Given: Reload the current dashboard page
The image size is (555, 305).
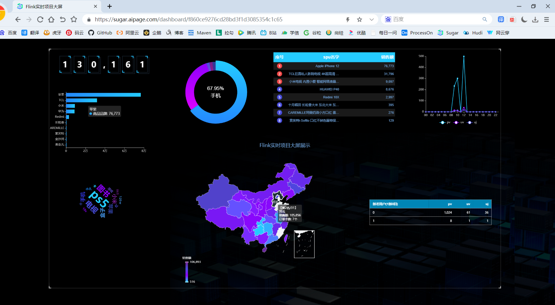Looking at the screenshot, I should coord(40,20).
